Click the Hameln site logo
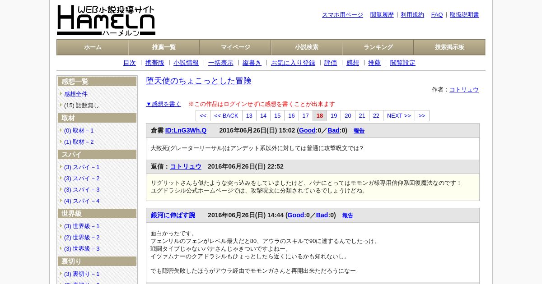The image size is (542, 284). point(106,20)
